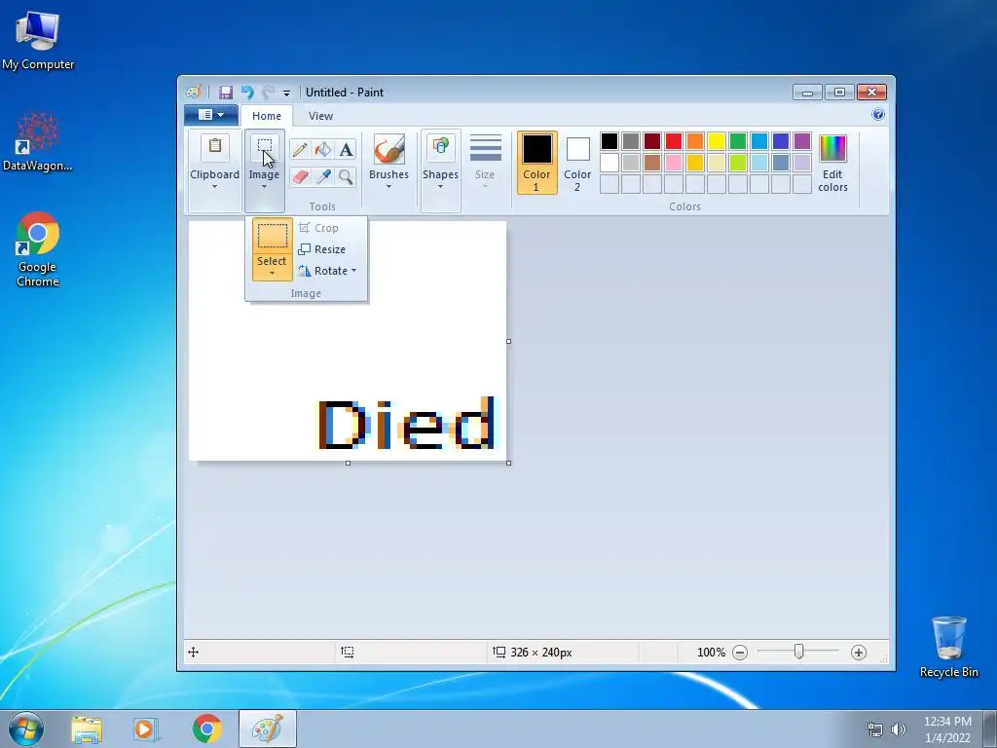
Task: Open the DataWagon desktop shortcut
Action: tap(38, 142)
